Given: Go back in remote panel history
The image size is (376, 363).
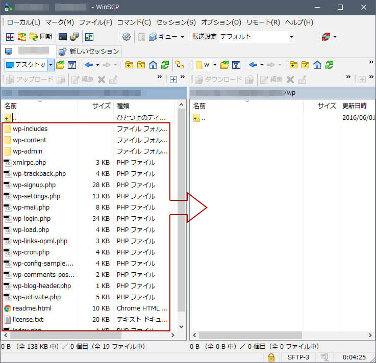Looking at the screenshot, I should point(253,65).
